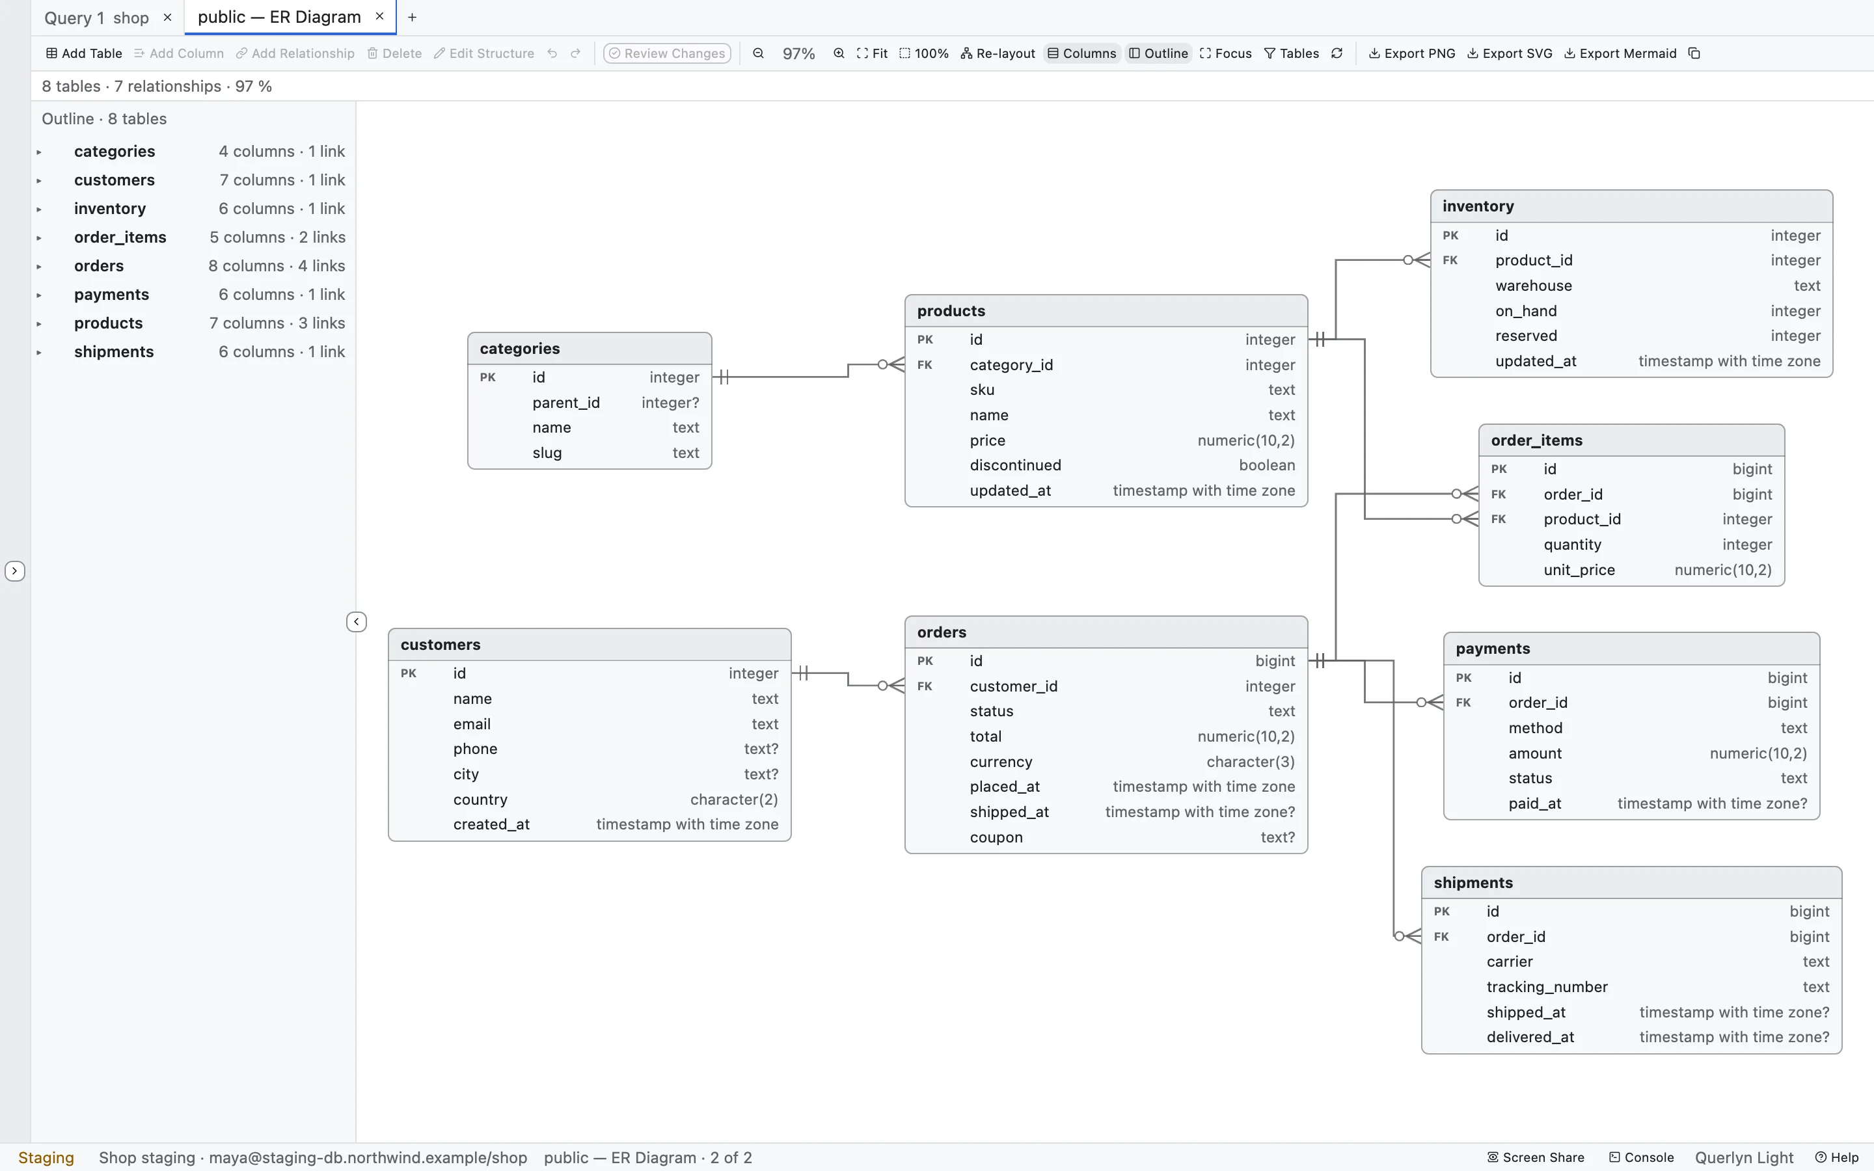Click the zoom out magnifier icon
This screenshot has width=1874, height=1171.
point(758,53)
